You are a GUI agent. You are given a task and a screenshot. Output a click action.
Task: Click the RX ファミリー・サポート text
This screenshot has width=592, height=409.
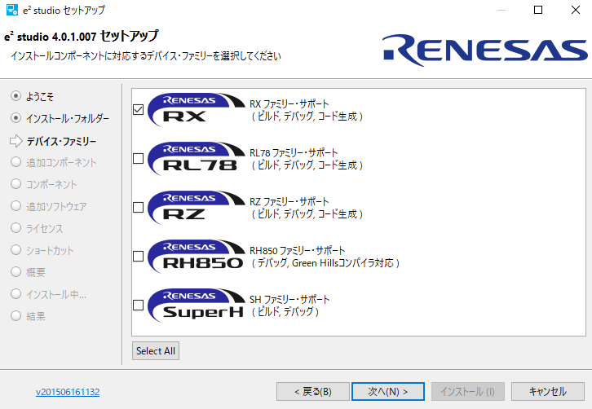(289, 103)
